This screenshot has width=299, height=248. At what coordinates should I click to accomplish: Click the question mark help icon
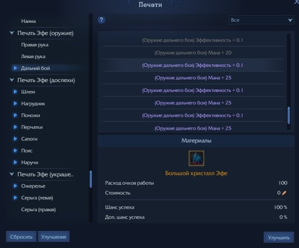[x=101, y=20]
